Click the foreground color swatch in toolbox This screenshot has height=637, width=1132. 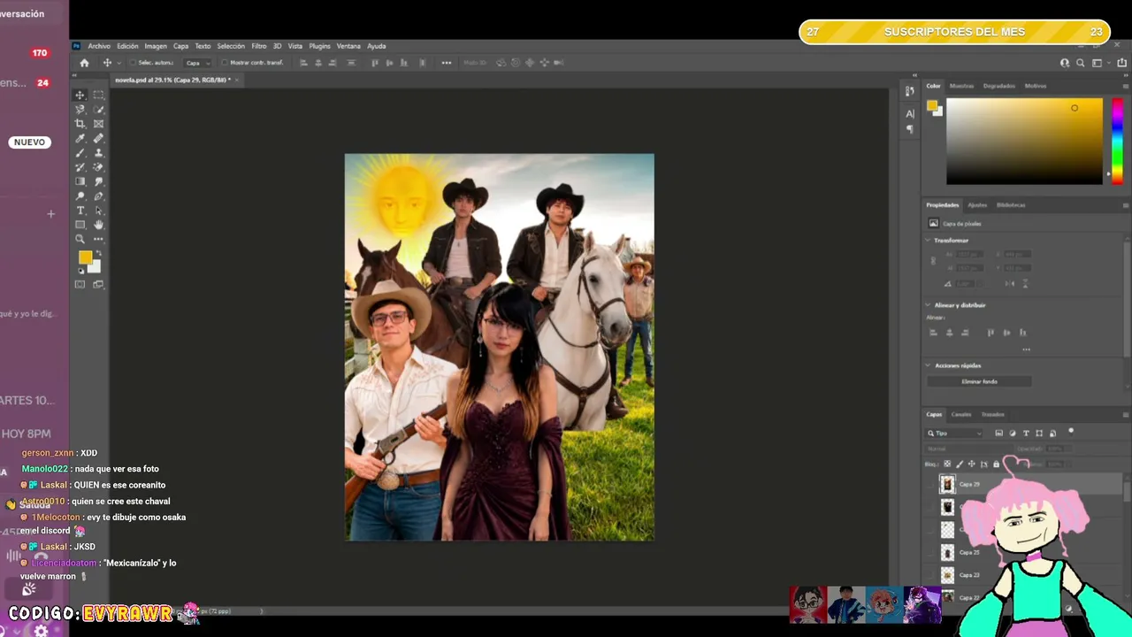pos(85,257)
